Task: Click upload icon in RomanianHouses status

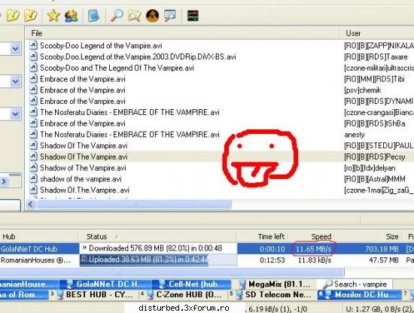Action: [x=84, y=259]
